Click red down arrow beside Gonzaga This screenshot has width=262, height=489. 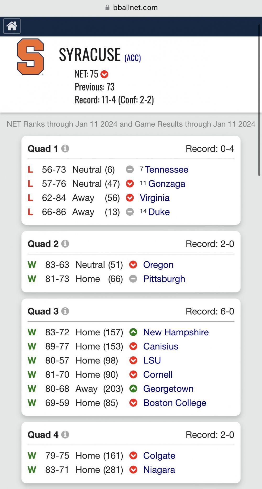tap(130, 184)
